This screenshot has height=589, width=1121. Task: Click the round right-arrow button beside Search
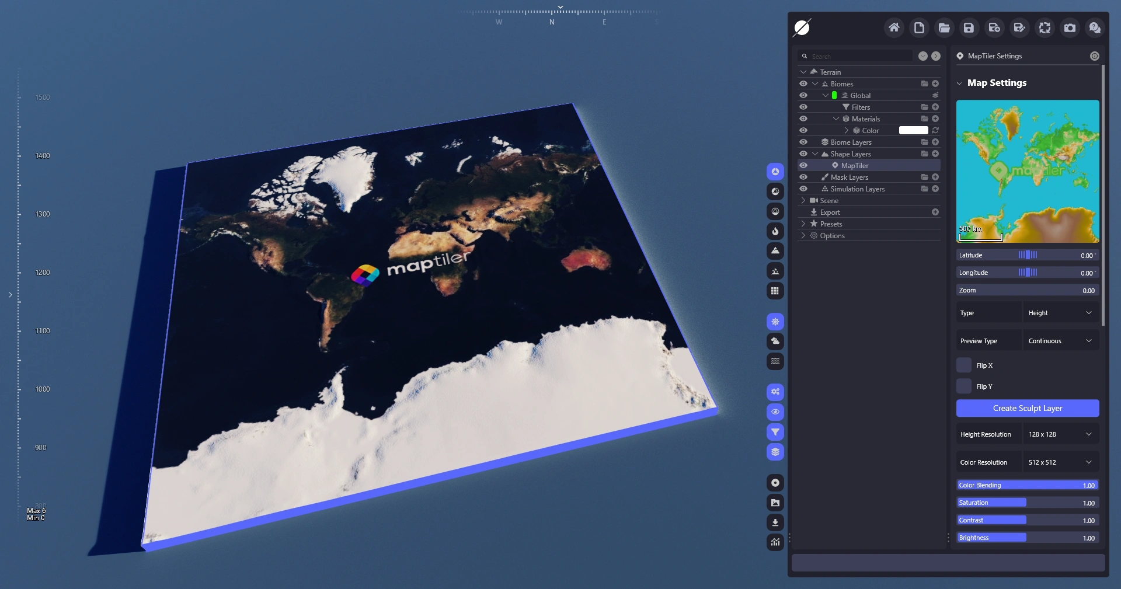pyautogui.click(x=936, y=56)
